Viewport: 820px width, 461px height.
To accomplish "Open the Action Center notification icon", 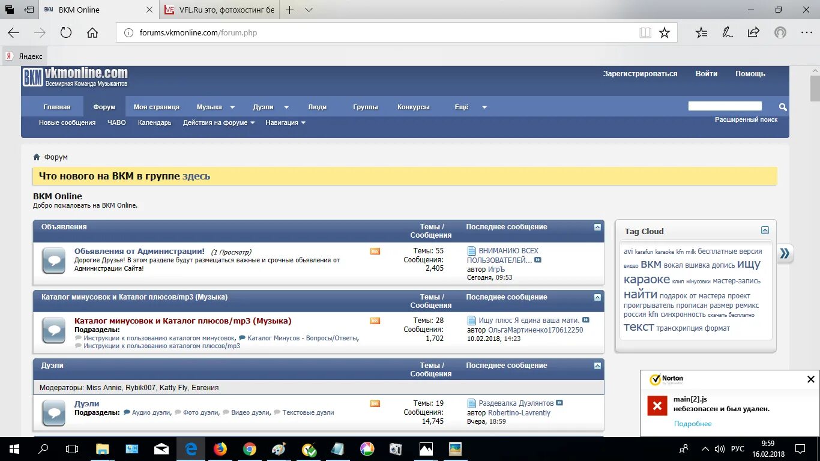I will (800, 448).
